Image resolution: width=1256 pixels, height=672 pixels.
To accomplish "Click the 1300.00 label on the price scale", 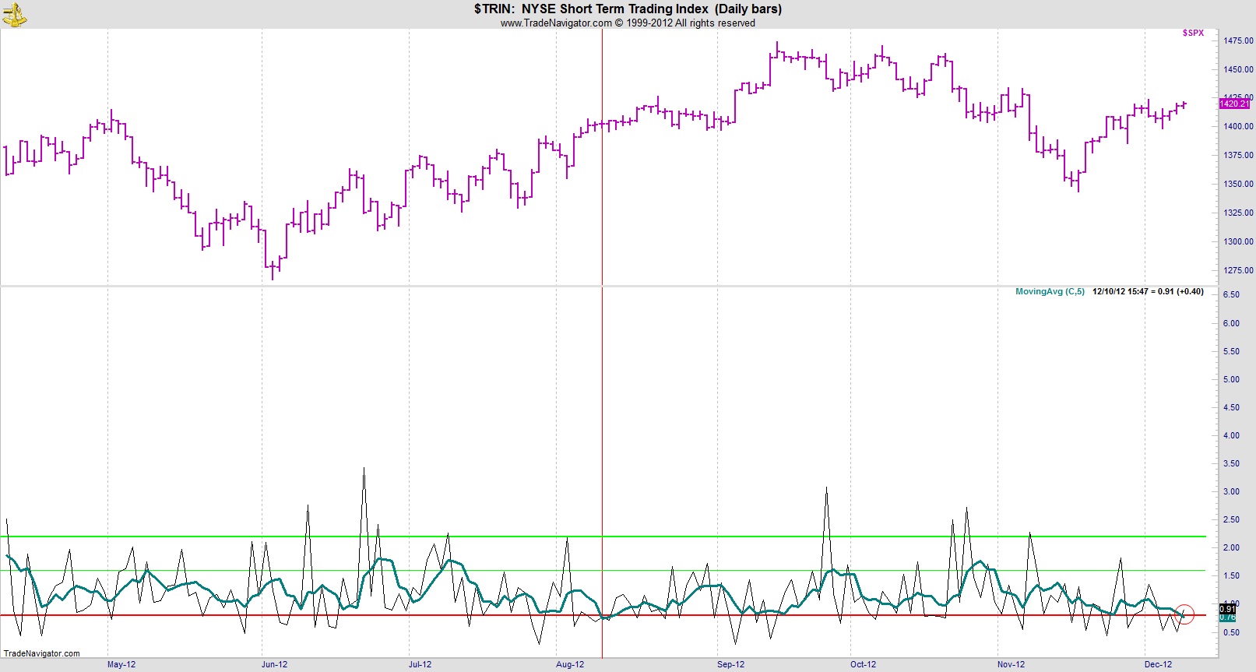I will [x=1238, y=241].
